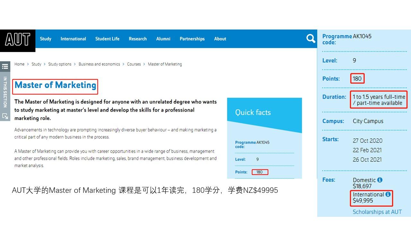Click the expand arrow icon in sidebar

[x=5, y=116]
